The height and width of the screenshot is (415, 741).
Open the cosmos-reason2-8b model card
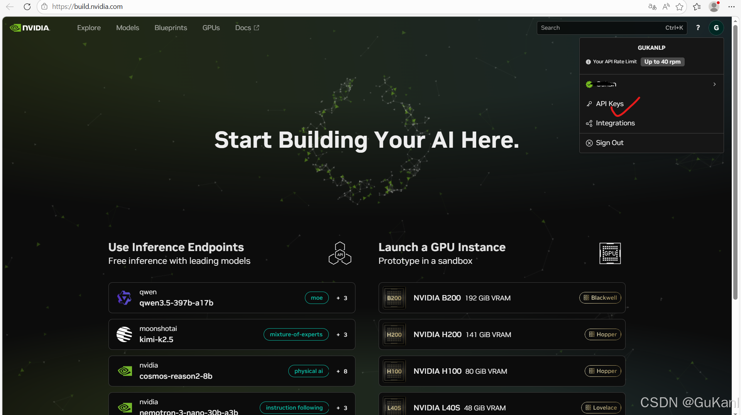point(232,371)
